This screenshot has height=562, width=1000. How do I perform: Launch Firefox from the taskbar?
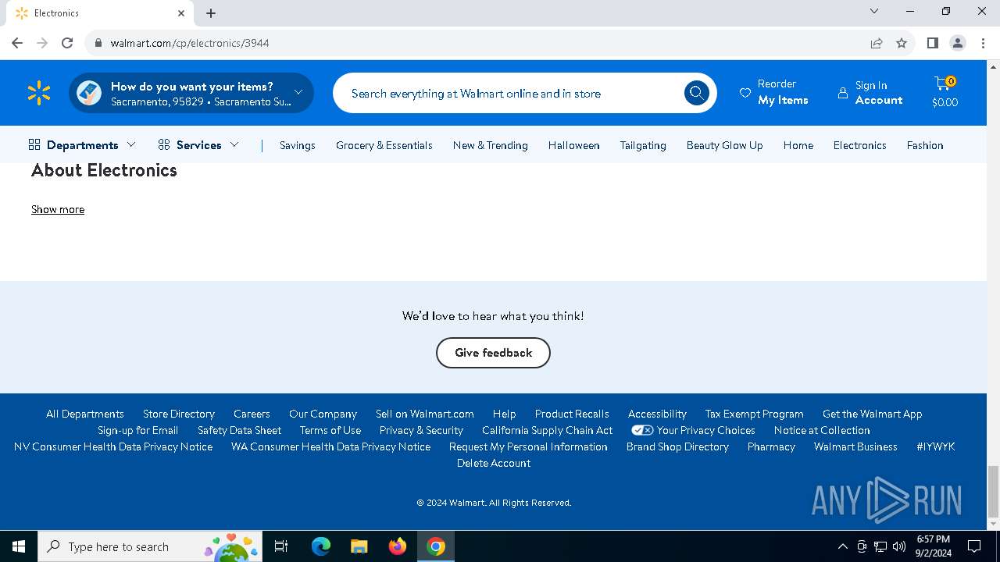pyautogui.click(x=398, y=546)
